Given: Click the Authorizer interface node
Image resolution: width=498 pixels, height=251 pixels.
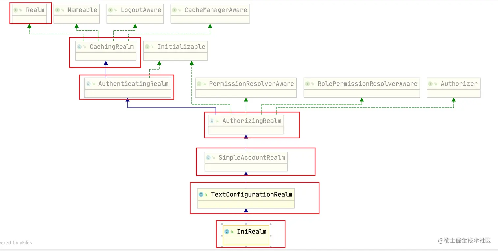Looking at the screenshot, I should click(454, 87).
